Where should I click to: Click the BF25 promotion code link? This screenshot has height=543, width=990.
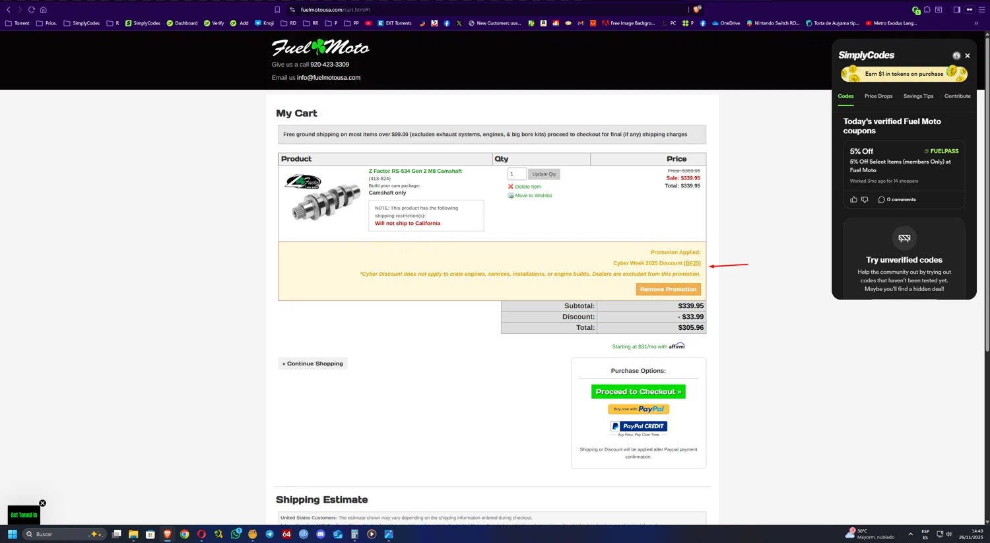coord(692,263)
